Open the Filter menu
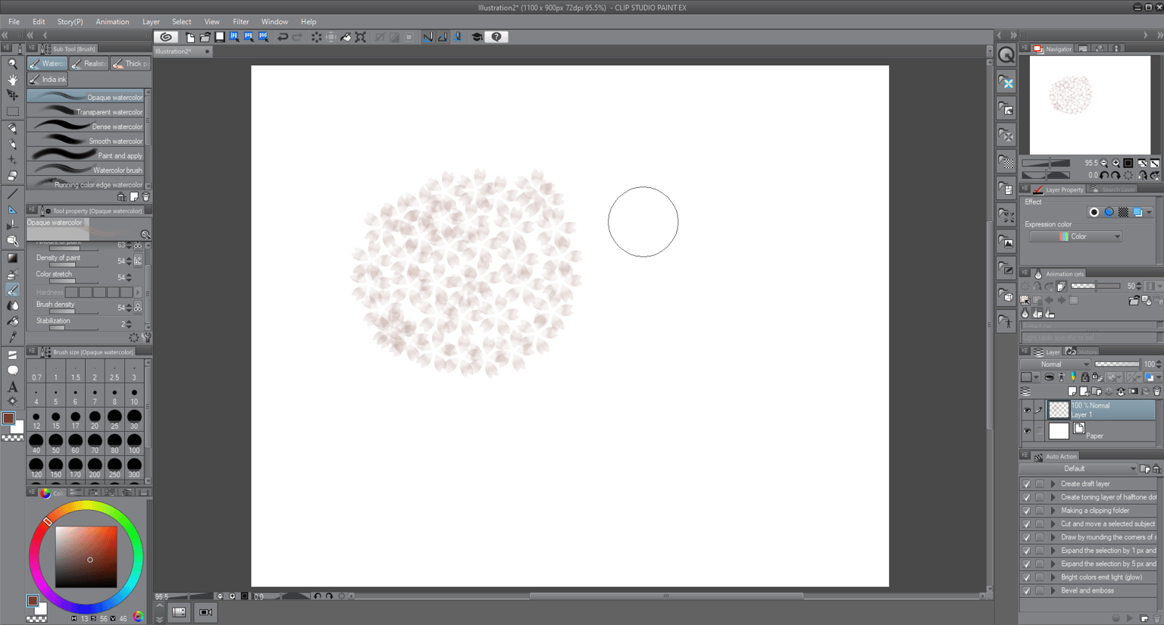 240,22
